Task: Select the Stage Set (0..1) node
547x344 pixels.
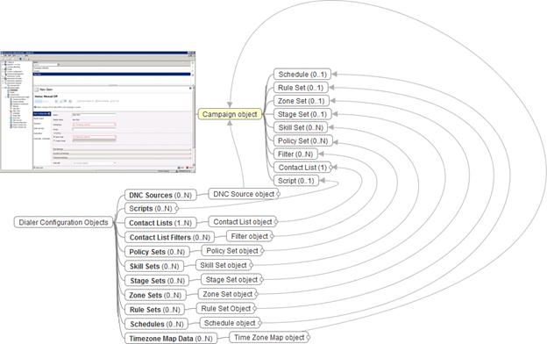Action: [x=302, y=114]
